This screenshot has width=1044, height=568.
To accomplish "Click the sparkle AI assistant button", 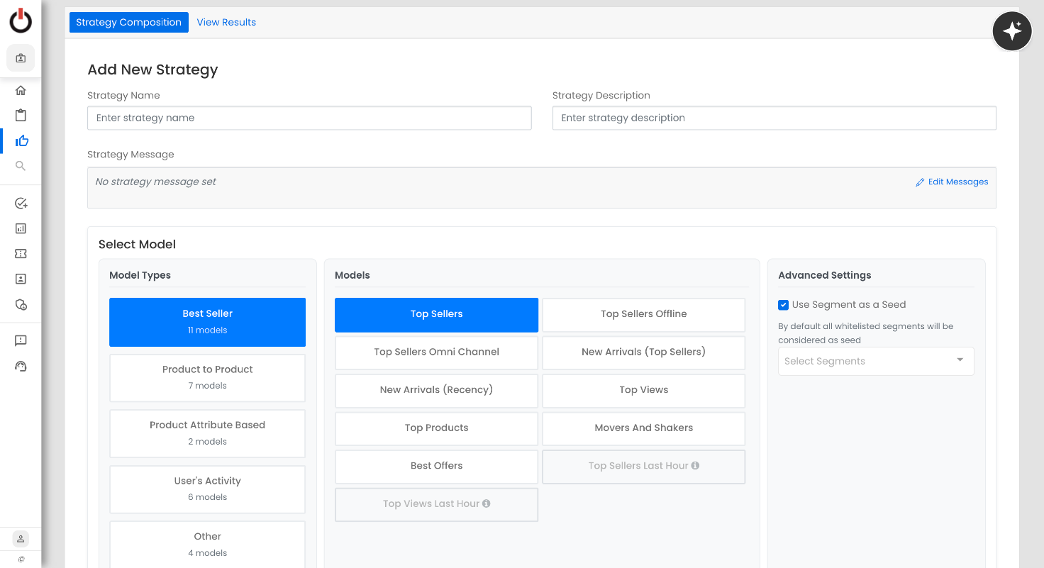I will [1011, 31].
